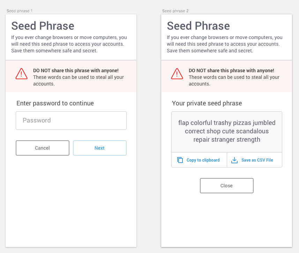Viewport: 299px width, 253px height.
Task: Click the download icon for CSV file
Action: [234, 160]
